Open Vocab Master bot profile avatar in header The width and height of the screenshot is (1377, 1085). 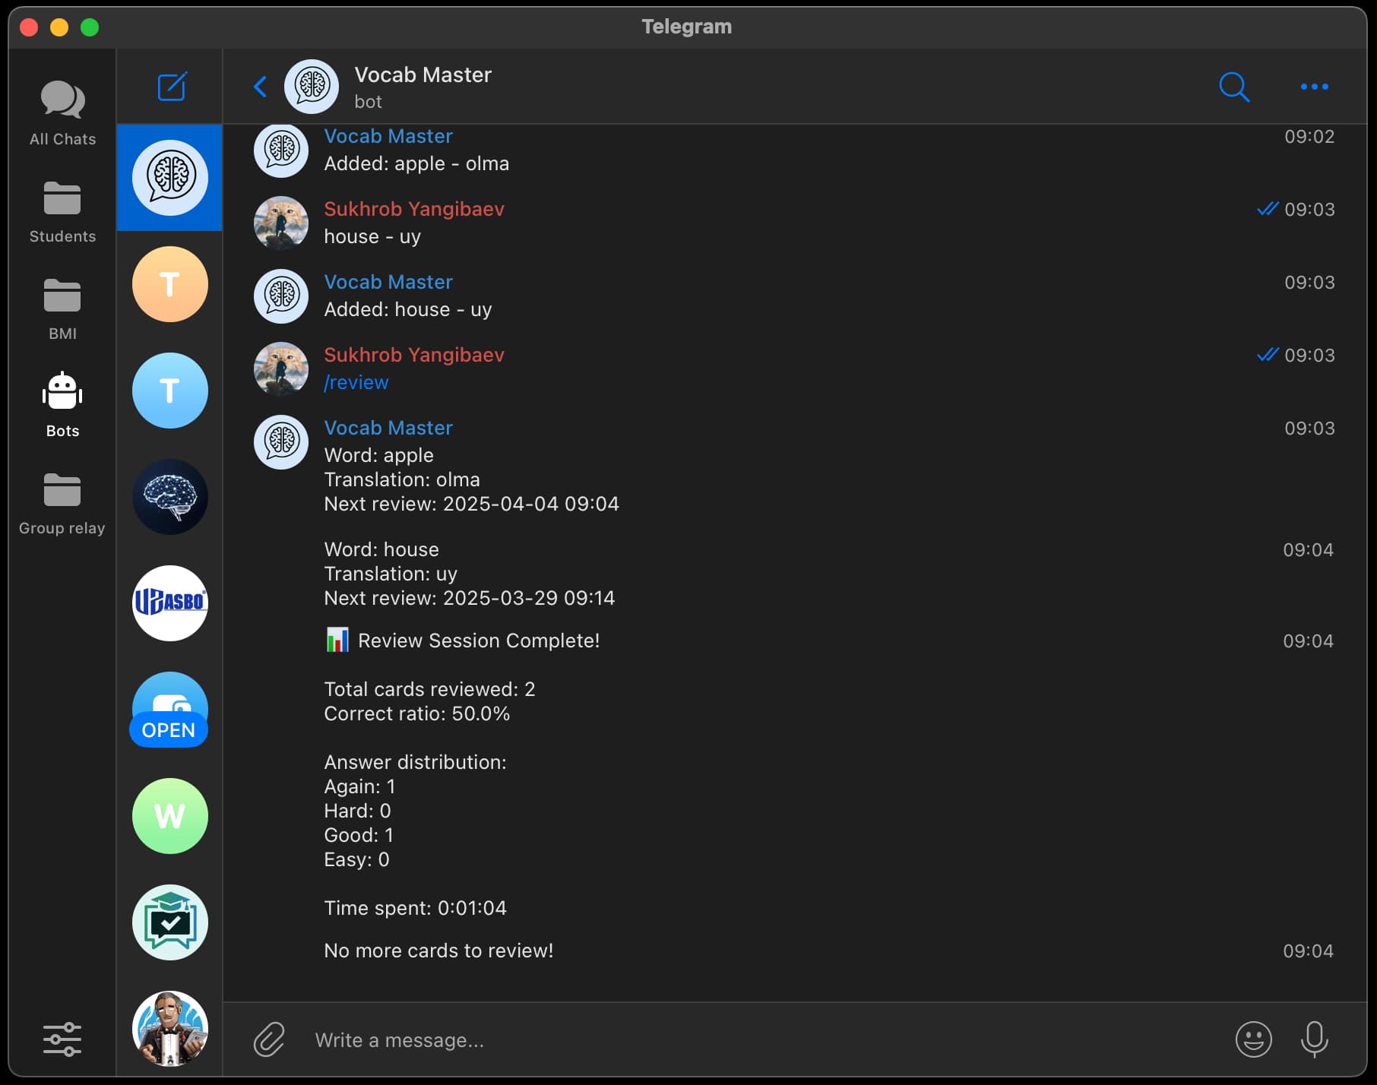pos(312,87)
